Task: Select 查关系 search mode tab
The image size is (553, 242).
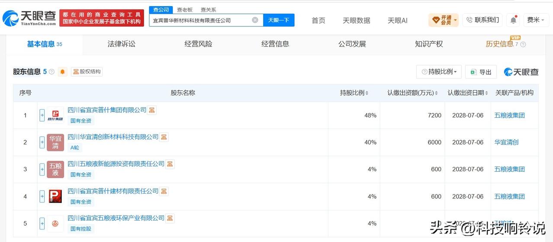Action: point(208,9)
